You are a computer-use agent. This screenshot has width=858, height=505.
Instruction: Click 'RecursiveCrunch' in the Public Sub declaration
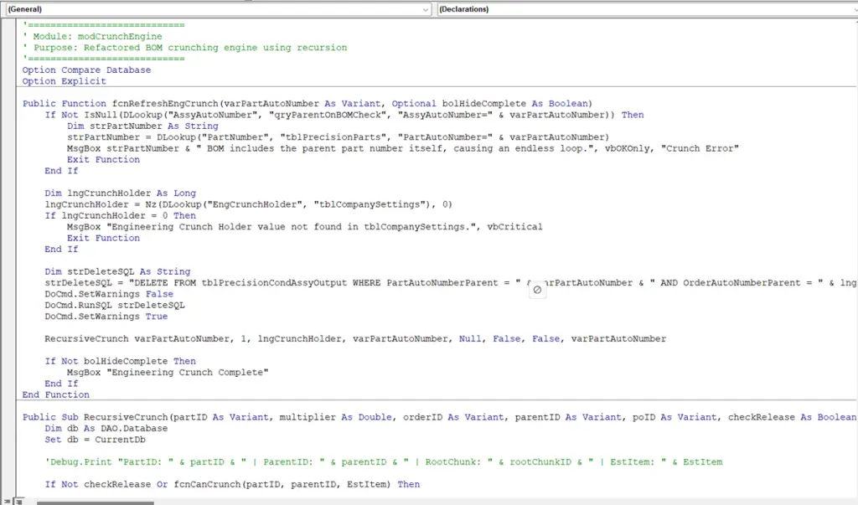click(126, 417)
